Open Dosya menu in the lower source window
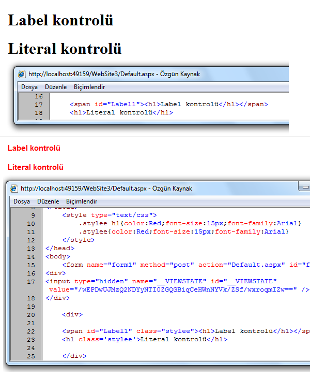The image size is (310, 377). (x=22, y=201)
